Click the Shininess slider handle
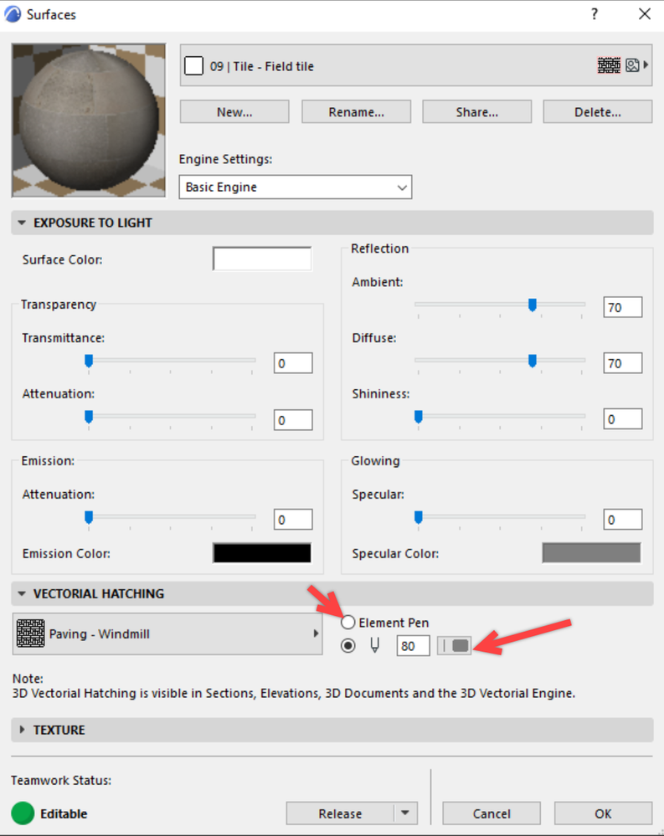The image size is (664, 836). coord(419,417)
